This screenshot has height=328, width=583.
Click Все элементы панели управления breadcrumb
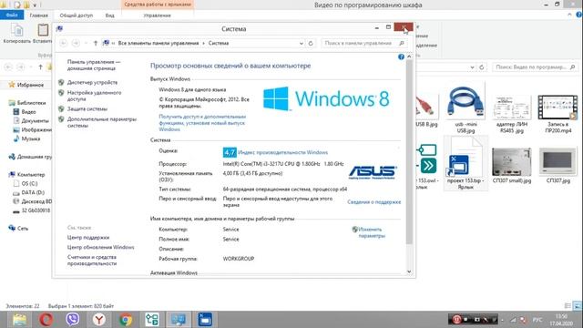158,43
